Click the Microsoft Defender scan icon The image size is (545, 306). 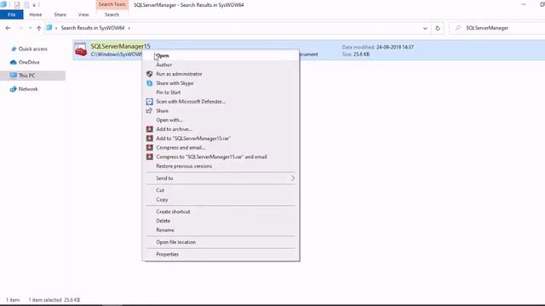click(150, 102)
